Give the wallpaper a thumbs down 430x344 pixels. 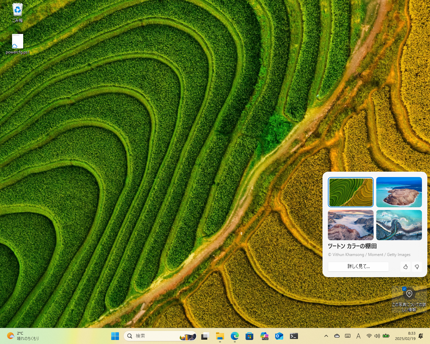(417, 266)
